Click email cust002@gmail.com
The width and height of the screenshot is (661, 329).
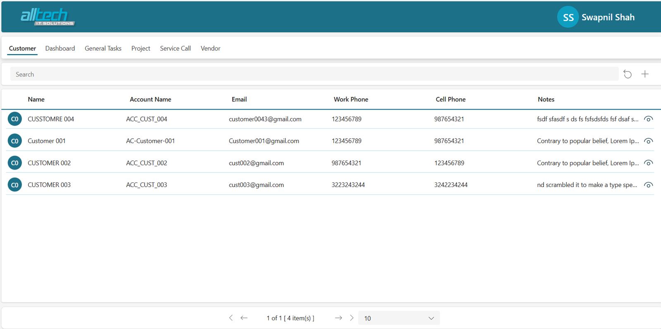pos(256,163)
